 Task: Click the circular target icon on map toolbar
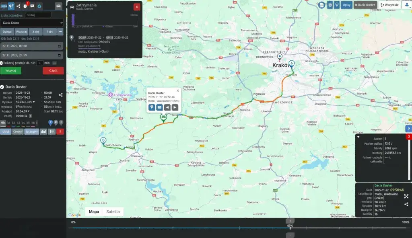(x=330, y=5)
